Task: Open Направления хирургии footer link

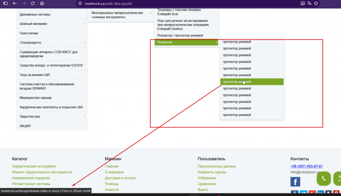Action: coord(31,178)
